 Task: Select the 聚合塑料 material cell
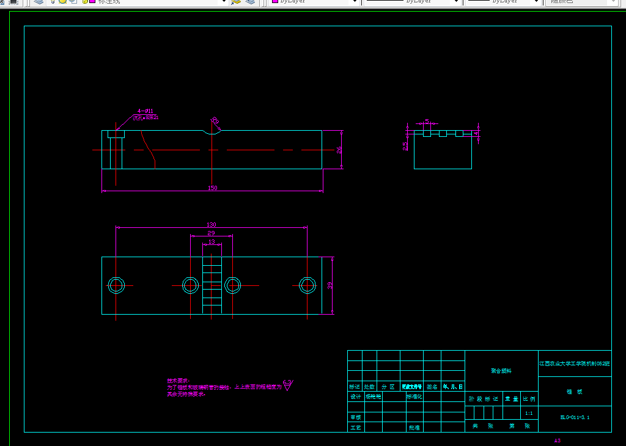pyautogui.click(x=501, y=371)
